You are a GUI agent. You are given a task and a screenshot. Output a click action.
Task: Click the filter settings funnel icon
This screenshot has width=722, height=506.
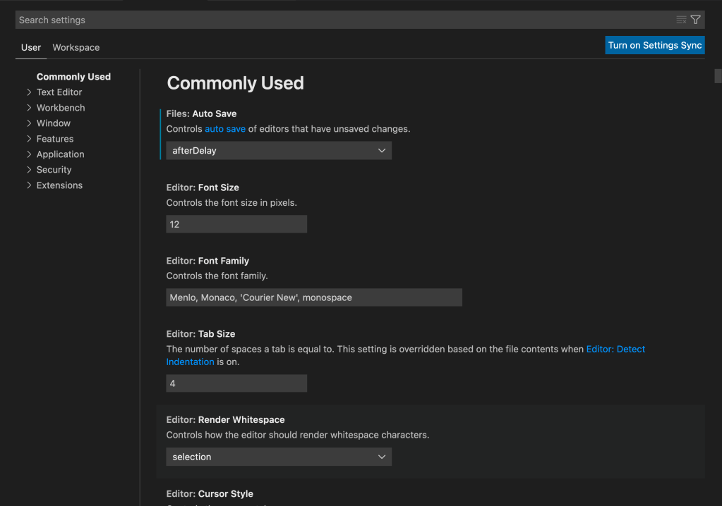(x=696, y=20)
